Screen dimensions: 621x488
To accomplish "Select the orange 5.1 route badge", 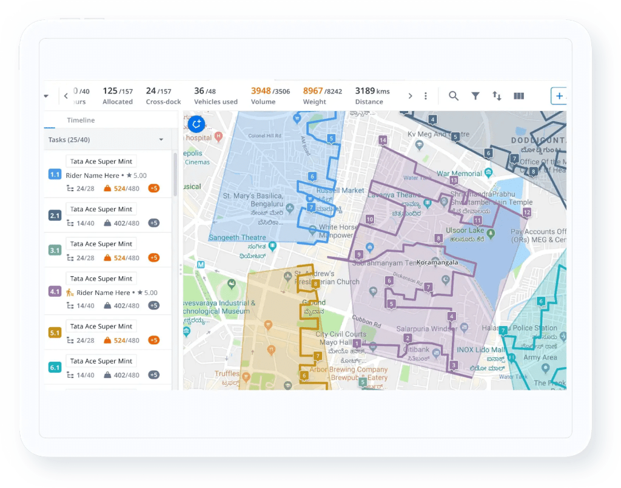I will coord(55,332).
